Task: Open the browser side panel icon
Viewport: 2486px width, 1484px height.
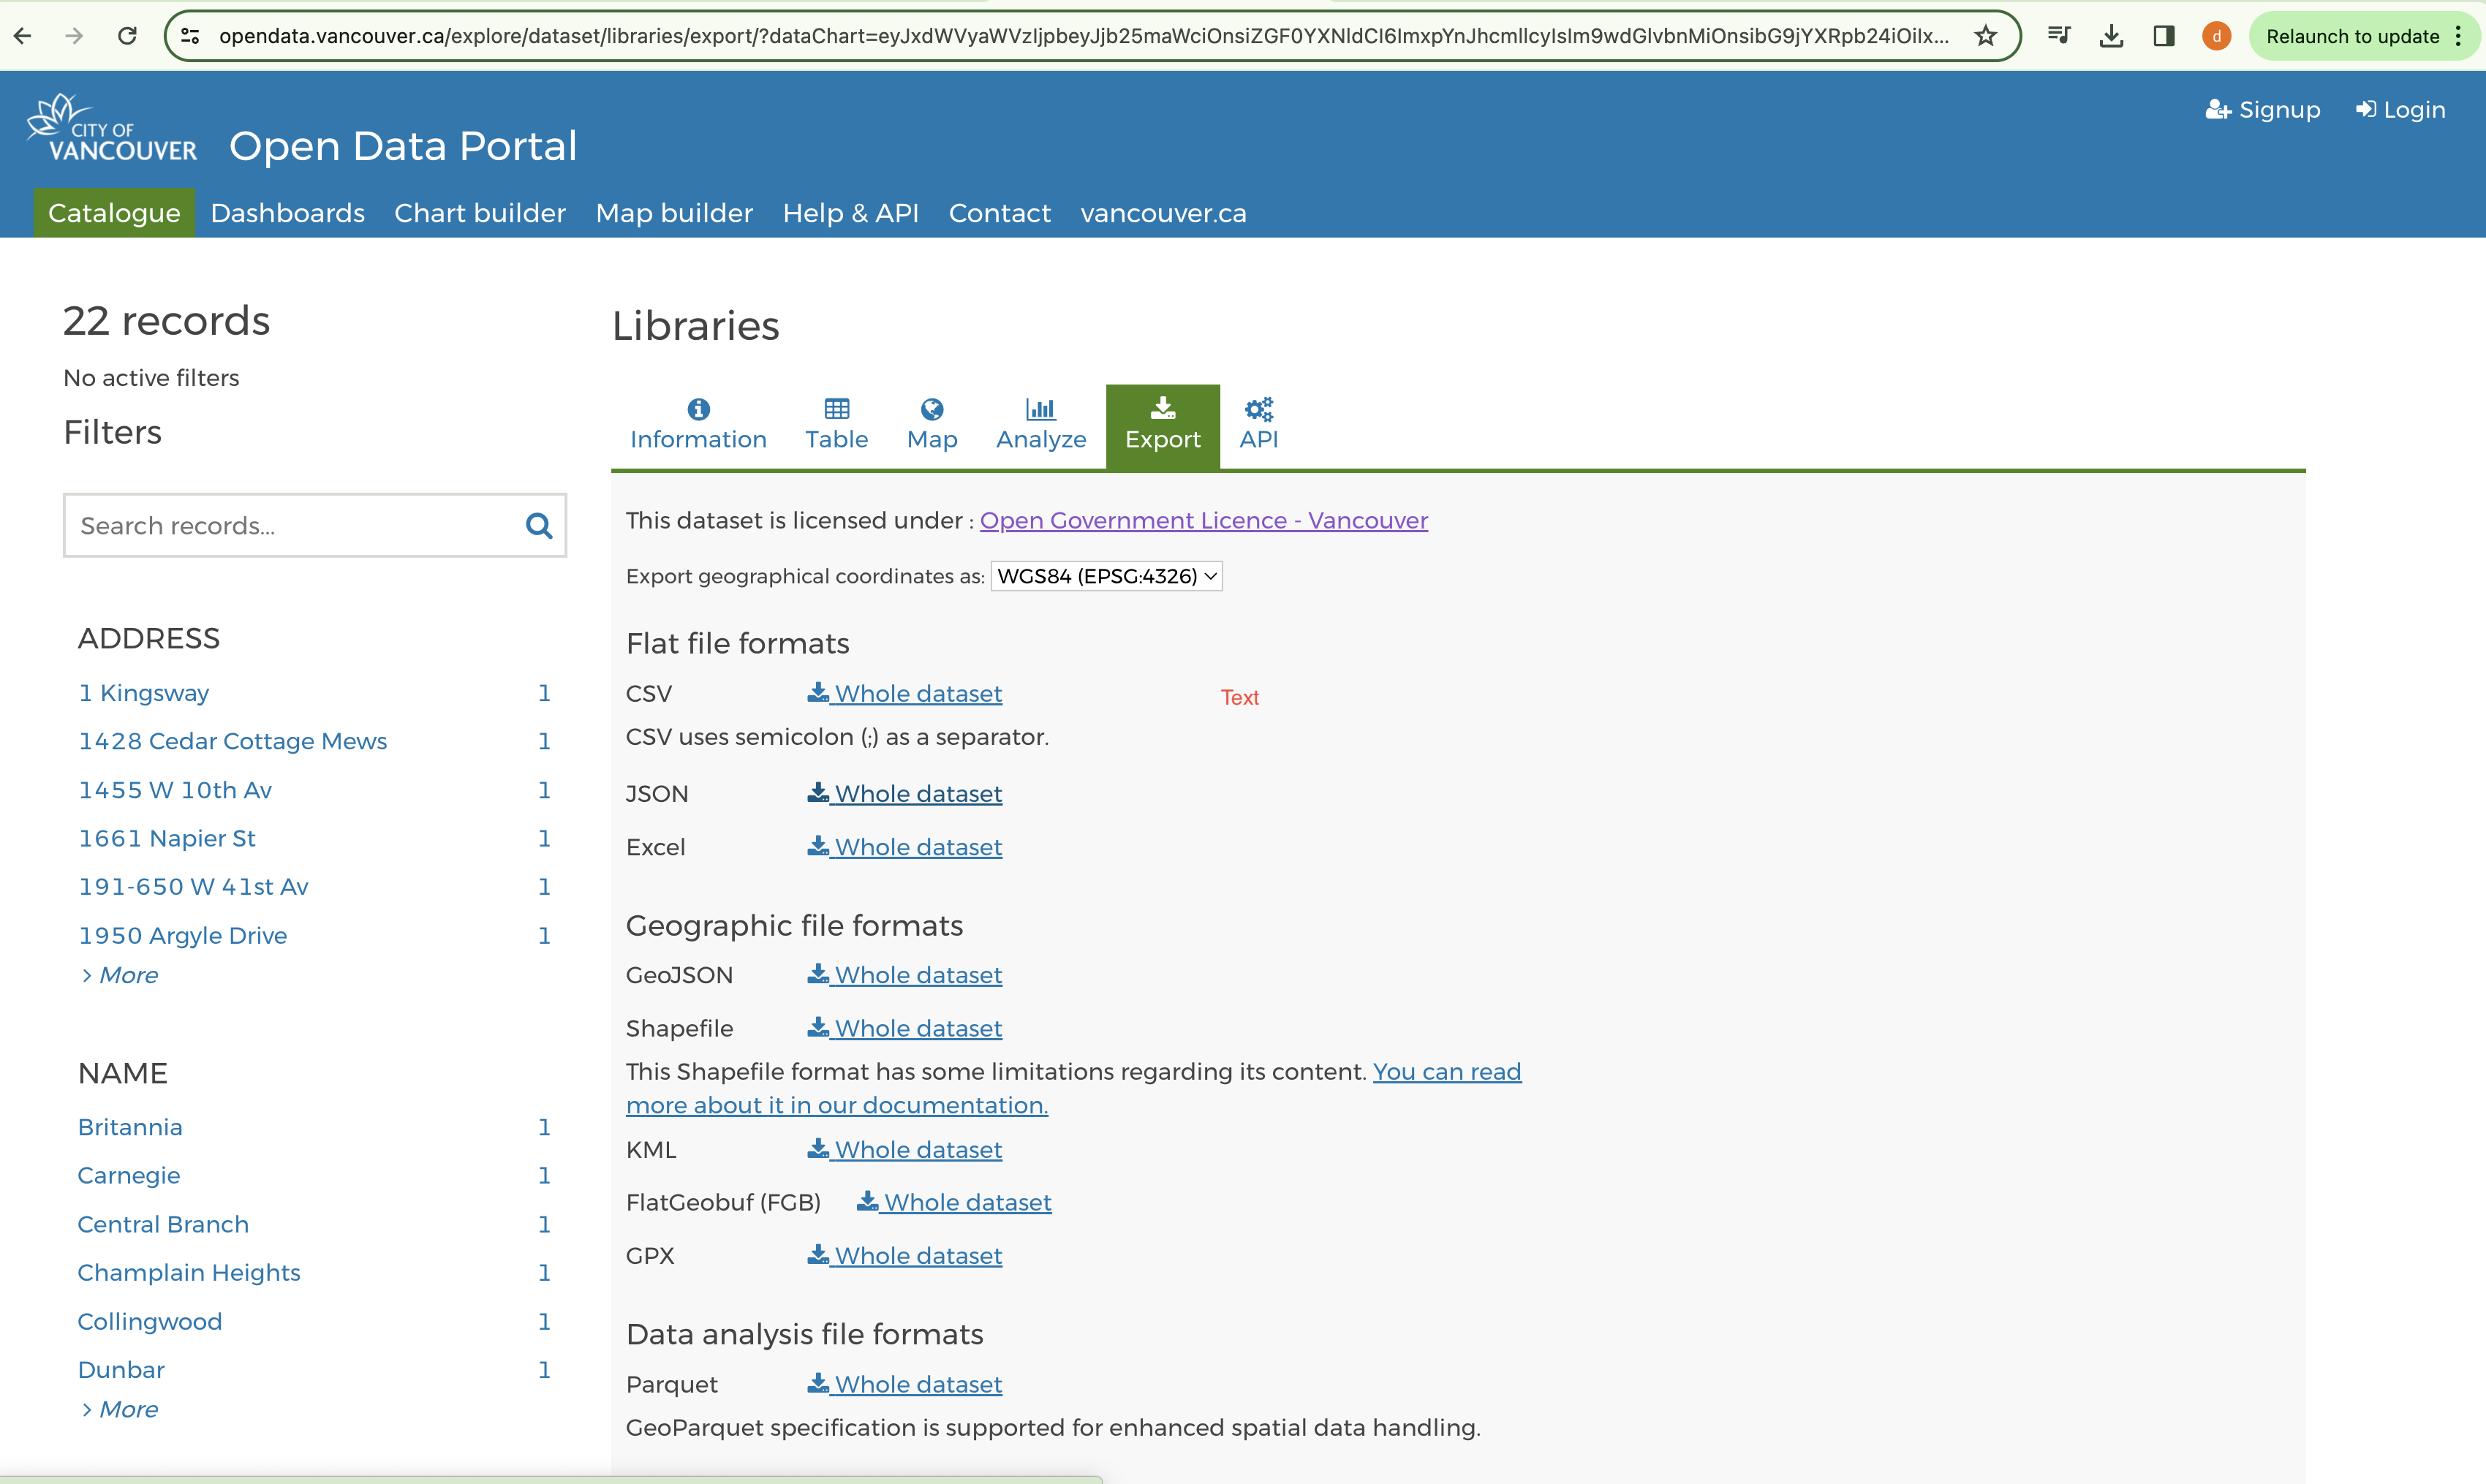Action: coord(2163,36)
